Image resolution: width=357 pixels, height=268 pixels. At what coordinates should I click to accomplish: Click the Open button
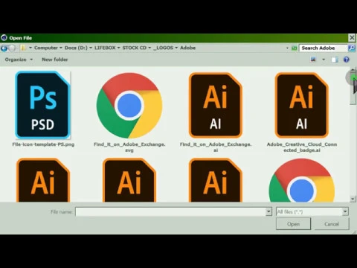[293, 224]
